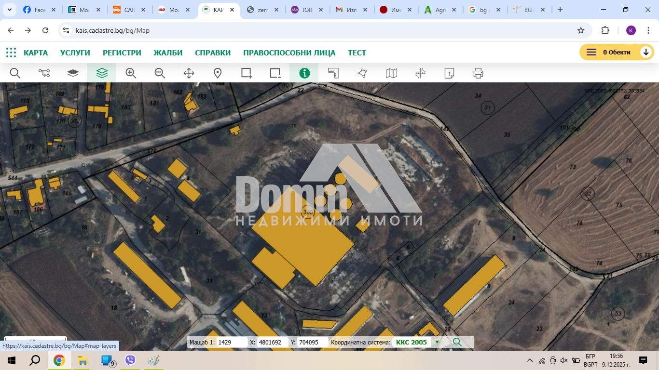Open the coordinate search crosshair tool
This screenshot has width=659, height=370.
click(x=420, y=73)
